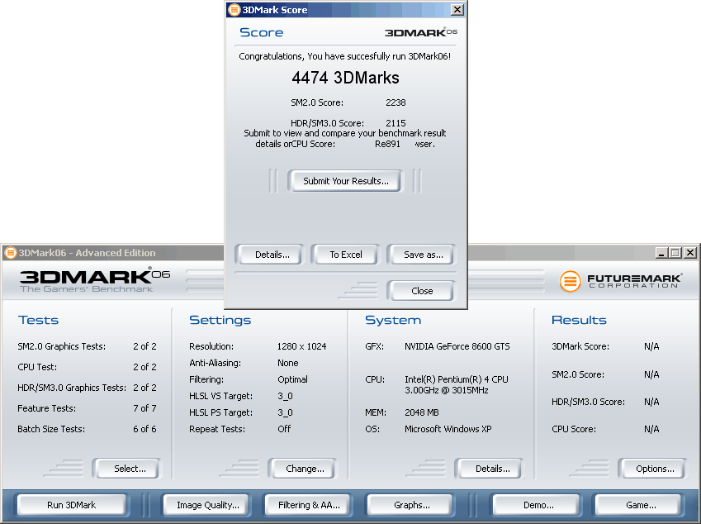Viewport: 701px width, 524px height.
Task: Open the Graphs tool
Action: 411,505
